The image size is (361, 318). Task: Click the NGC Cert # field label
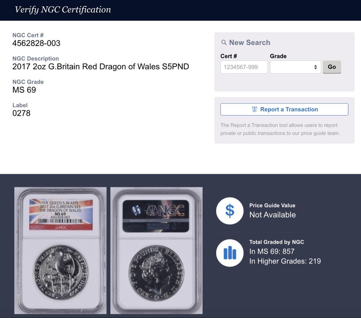(28, 35)
